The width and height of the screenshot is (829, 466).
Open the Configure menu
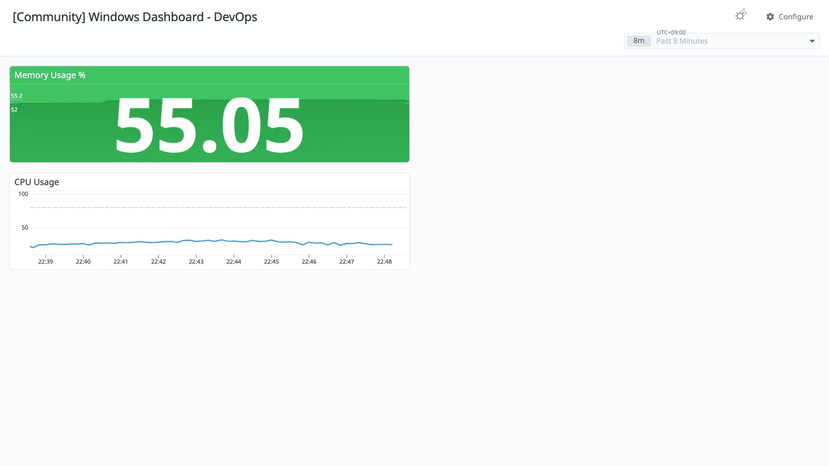[x=790, y=17]
